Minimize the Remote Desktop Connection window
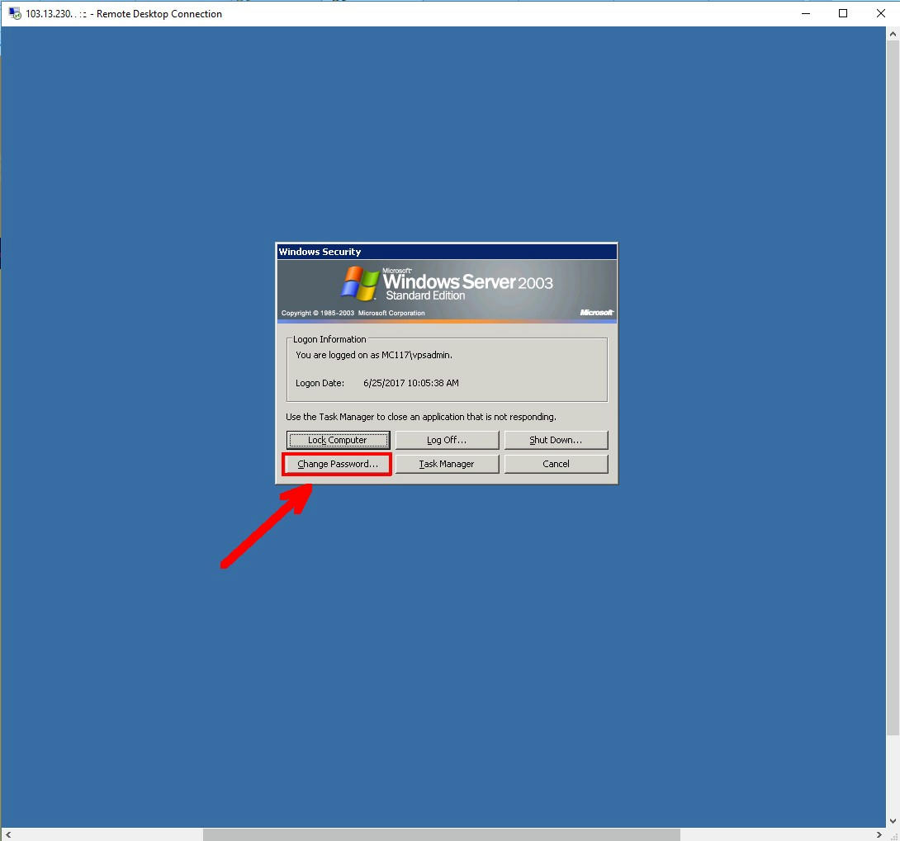The image size is (900, 841). tap(806, 13)
